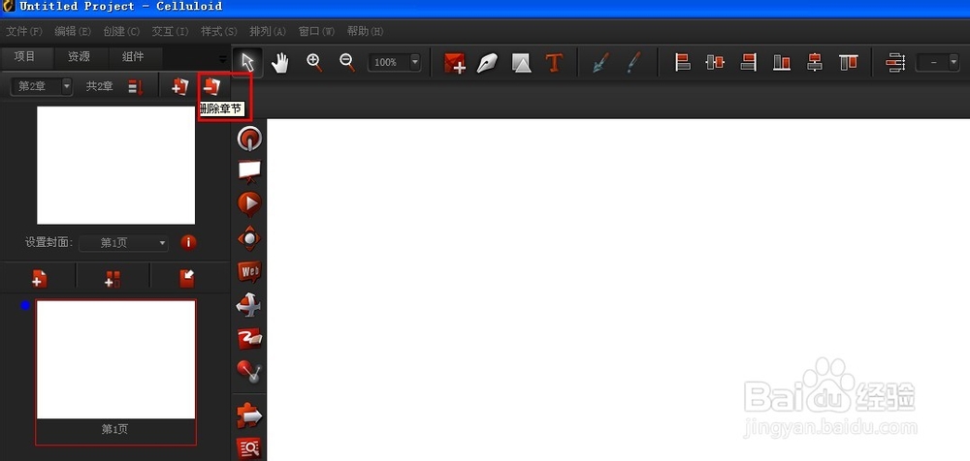Open the 编辑(E) menu
970x461 pixels.
[x=73, y=31]
